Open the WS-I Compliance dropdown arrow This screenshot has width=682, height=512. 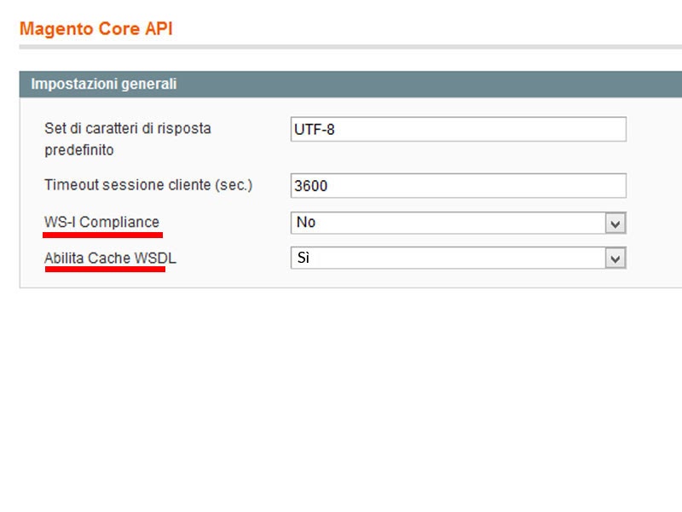pyautogui.click(x=616, y=223)
